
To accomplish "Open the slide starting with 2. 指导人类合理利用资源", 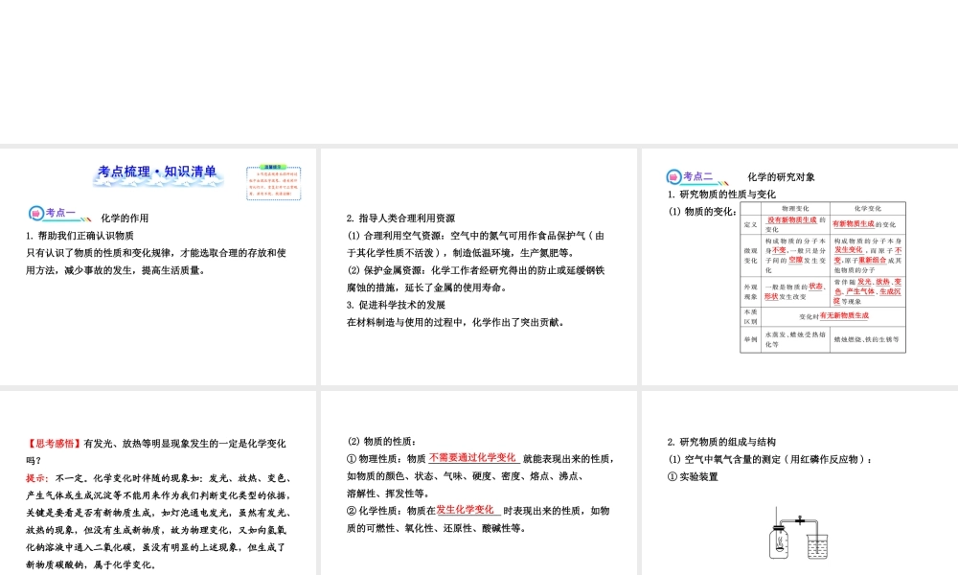I will [x=479, y=266].
